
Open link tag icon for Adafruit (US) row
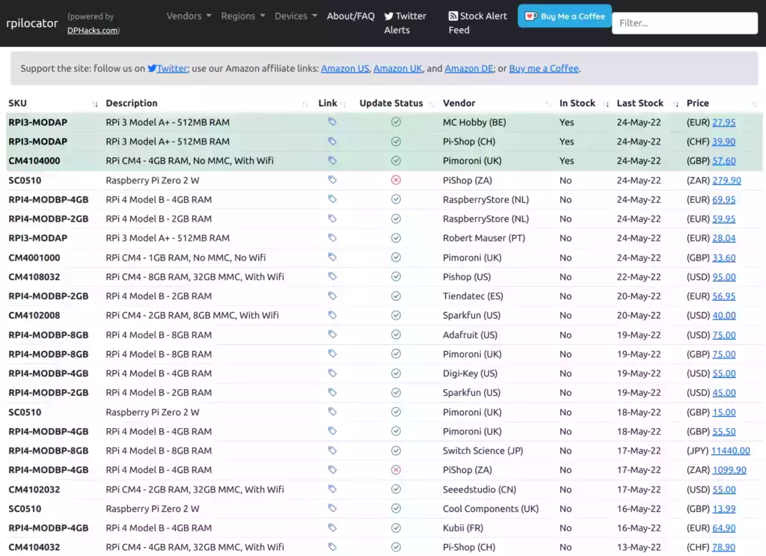pyautogui.click(x=332, y=334)
